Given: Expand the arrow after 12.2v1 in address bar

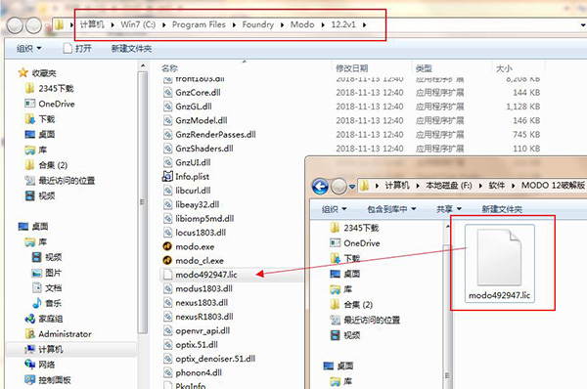Looking at the screenshot, I should (364, 25).
